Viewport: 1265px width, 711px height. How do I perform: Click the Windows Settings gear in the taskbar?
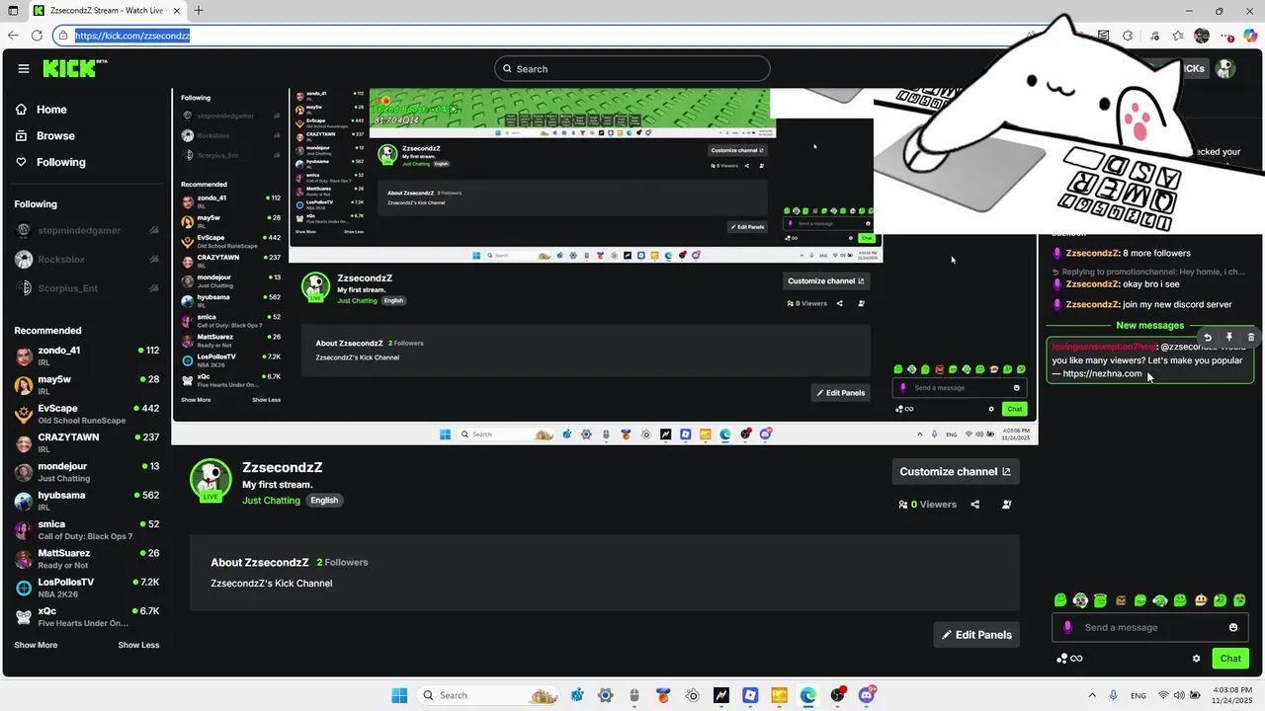click(606, 695)
